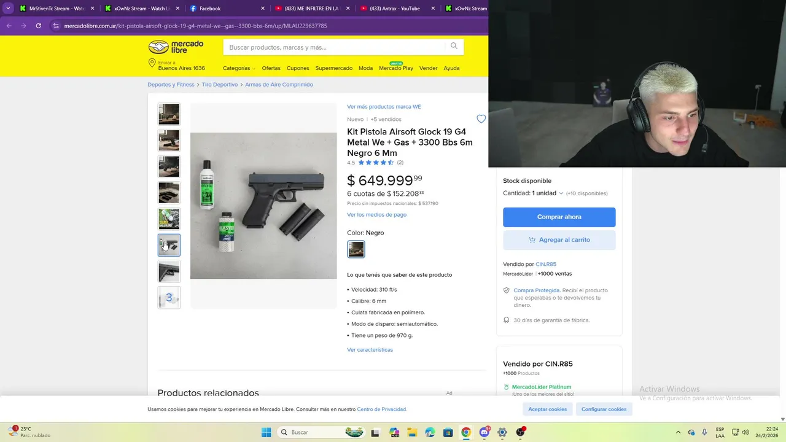Screen dimensions: 786x442
Task: Show hidden system tray icons
Action: pyautogui.click(x=678, y=432)
